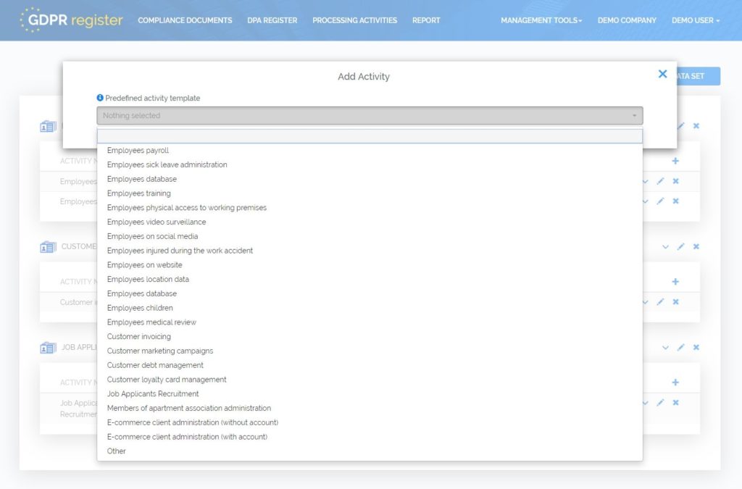The image size is (742, 489).
Task: Expand the MANAGEMENT TOOLS menu
Action: 541,20
